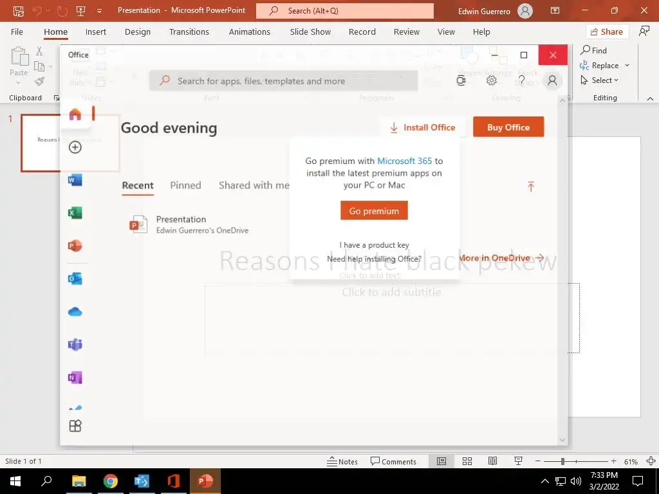Click the Format Painter brush icon
Screen dimensions: 659x494
click(x=39, y=81)
